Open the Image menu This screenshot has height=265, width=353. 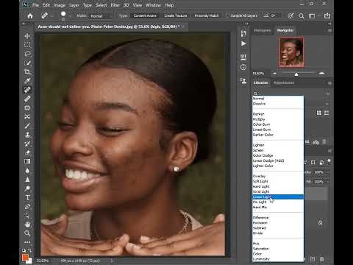[x=60, y=5]
